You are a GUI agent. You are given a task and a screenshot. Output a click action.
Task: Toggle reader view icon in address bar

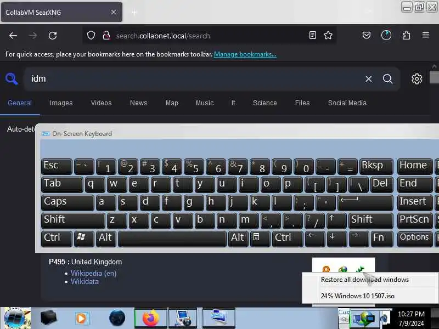pos(312,35)
